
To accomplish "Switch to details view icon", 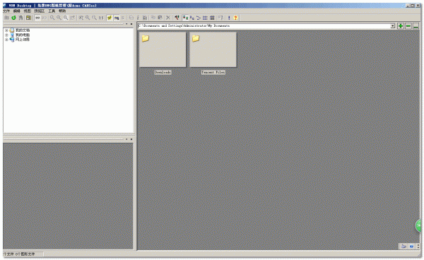I will [x=212, y=18].
